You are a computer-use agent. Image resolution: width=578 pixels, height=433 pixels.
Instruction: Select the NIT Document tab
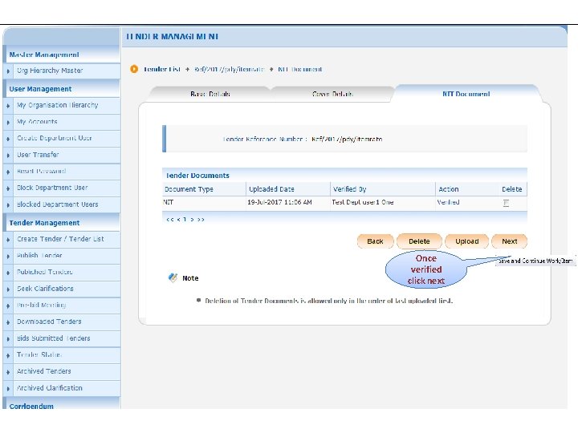(x=466, y=94)
